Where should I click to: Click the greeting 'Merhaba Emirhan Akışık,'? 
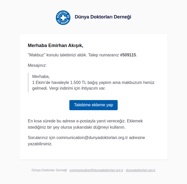pyautogui.click(x=56, y=45)
